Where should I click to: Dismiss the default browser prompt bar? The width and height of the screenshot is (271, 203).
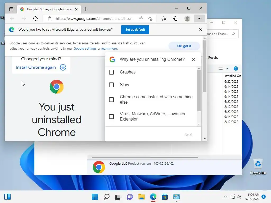coord(201,30)
